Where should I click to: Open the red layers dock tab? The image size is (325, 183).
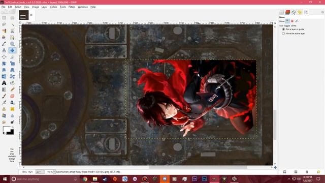pos(287,12)
